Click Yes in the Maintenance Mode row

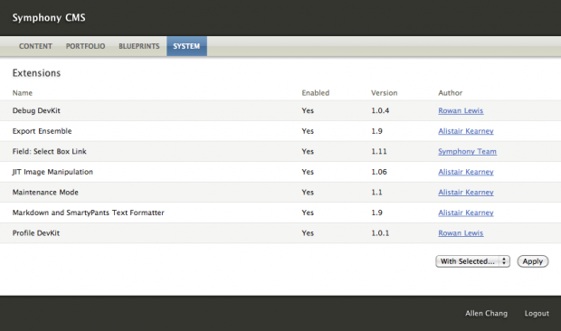coord(308,192)
